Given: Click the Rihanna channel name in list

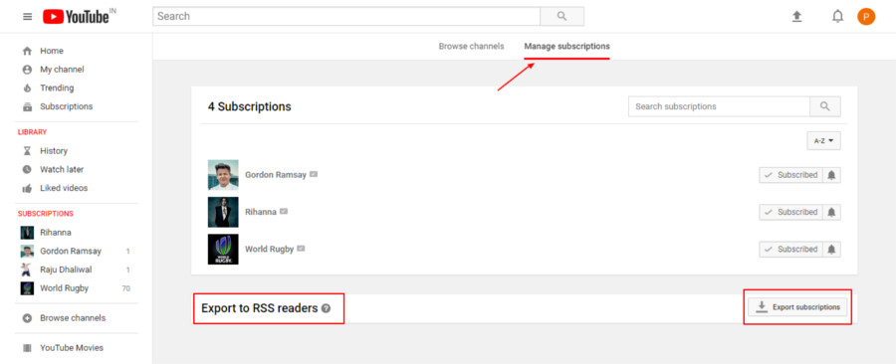Looking at the screenshot, I should [x=261, y=212].
